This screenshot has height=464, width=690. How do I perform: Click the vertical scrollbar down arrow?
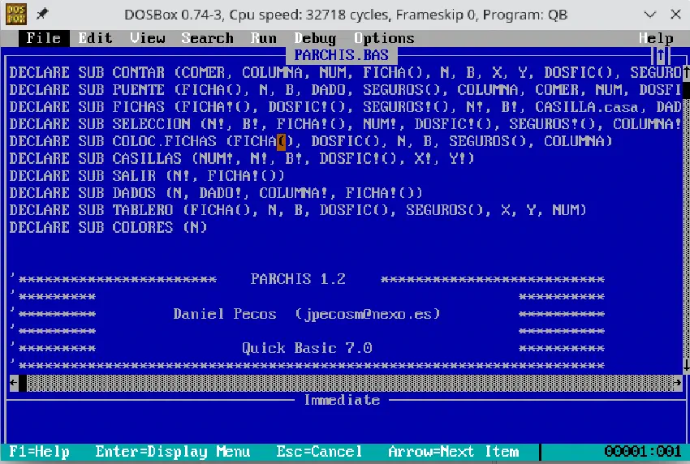click(686, 365)
